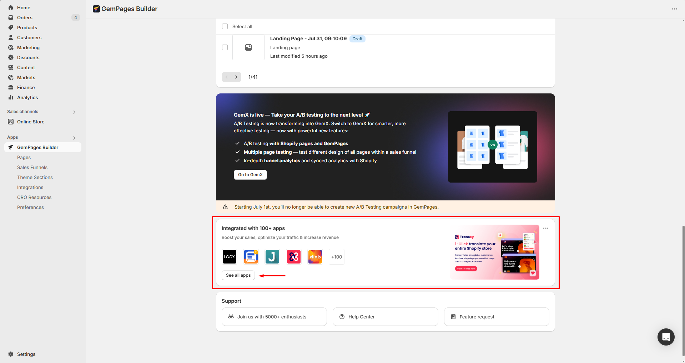Open the Vitals app icon
The width and height of the screenshot is (685, 363).
315,257
